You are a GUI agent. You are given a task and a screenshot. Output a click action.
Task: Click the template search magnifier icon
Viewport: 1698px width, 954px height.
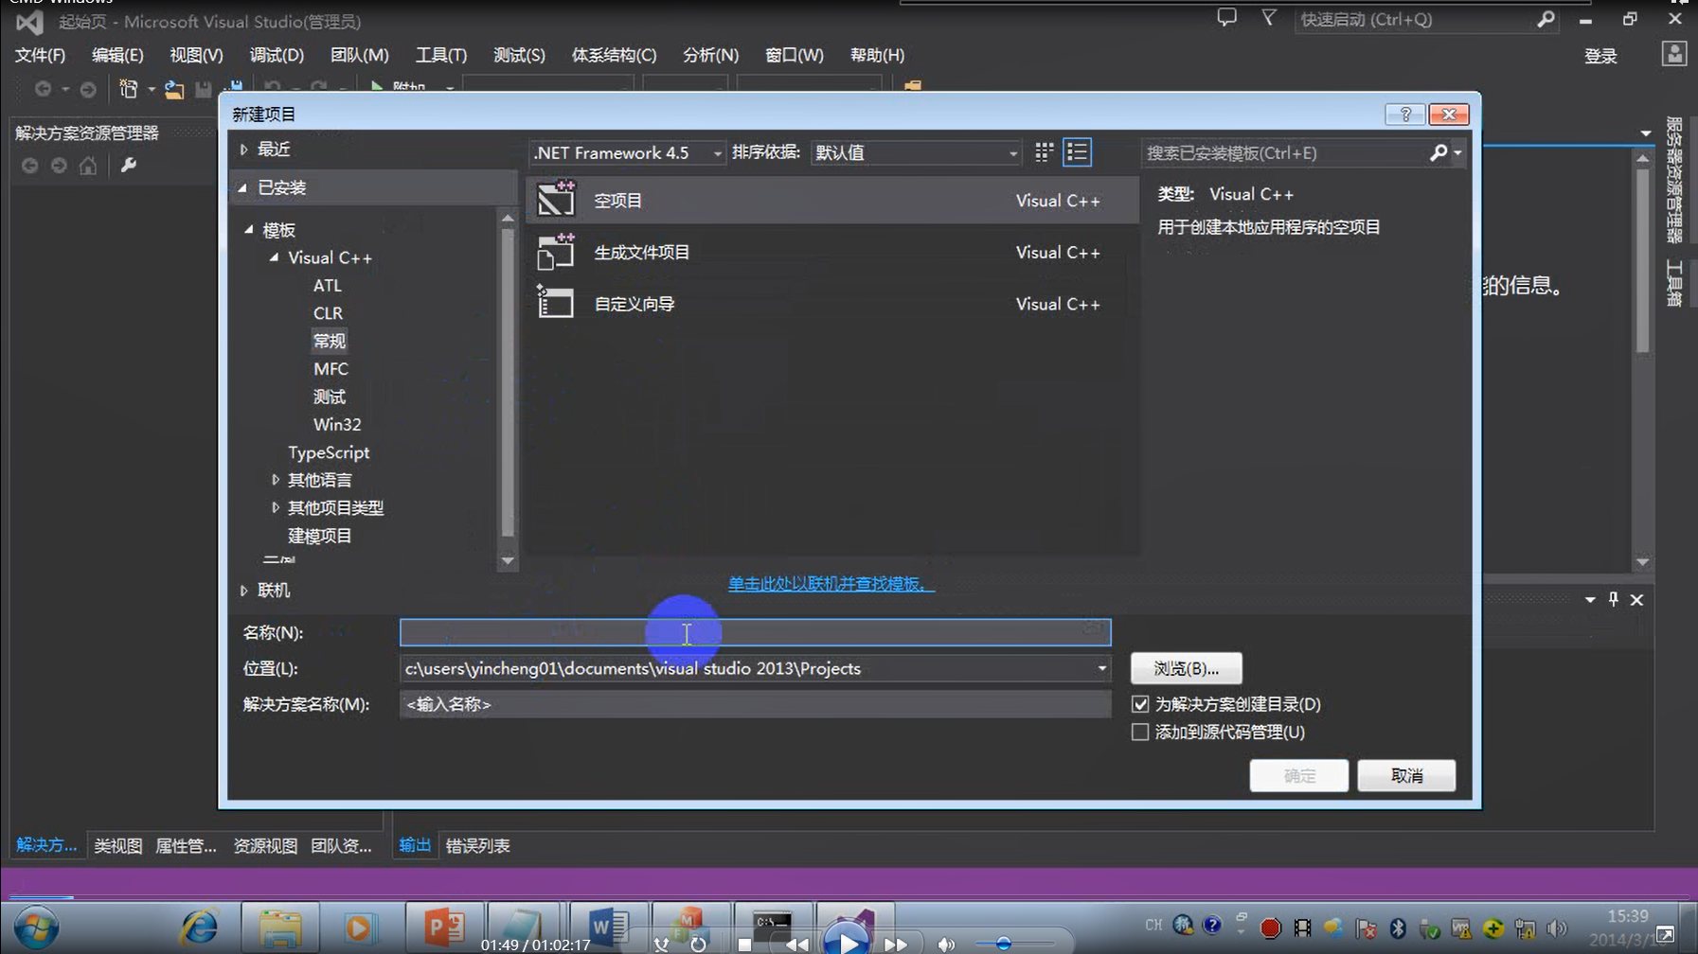[x=1439, y=152]
